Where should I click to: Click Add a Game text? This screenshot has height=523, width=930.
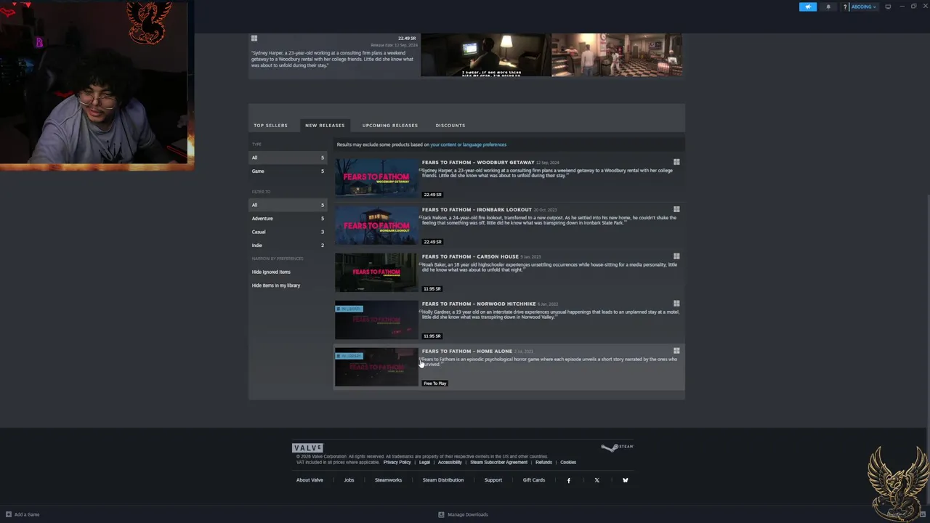(x=27, y=514)
